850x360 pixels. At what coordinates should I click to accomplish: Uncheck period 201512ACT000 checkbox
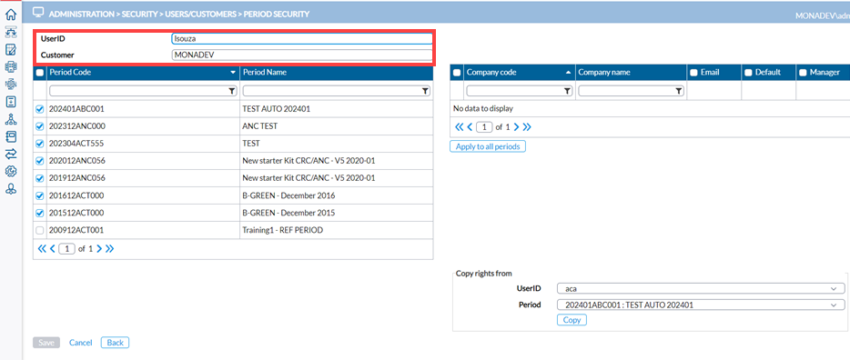coord(39,213)
